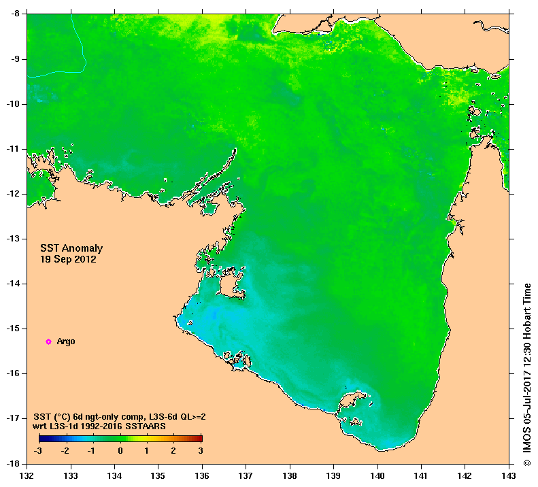Click longitude axis label '138'
The image size is (538, 487).
coord(290,475)
